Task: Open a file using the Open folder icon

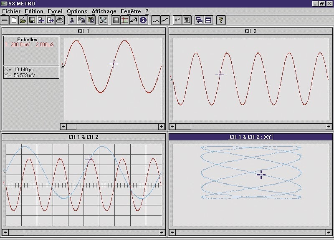Action: tap(23, 20)
